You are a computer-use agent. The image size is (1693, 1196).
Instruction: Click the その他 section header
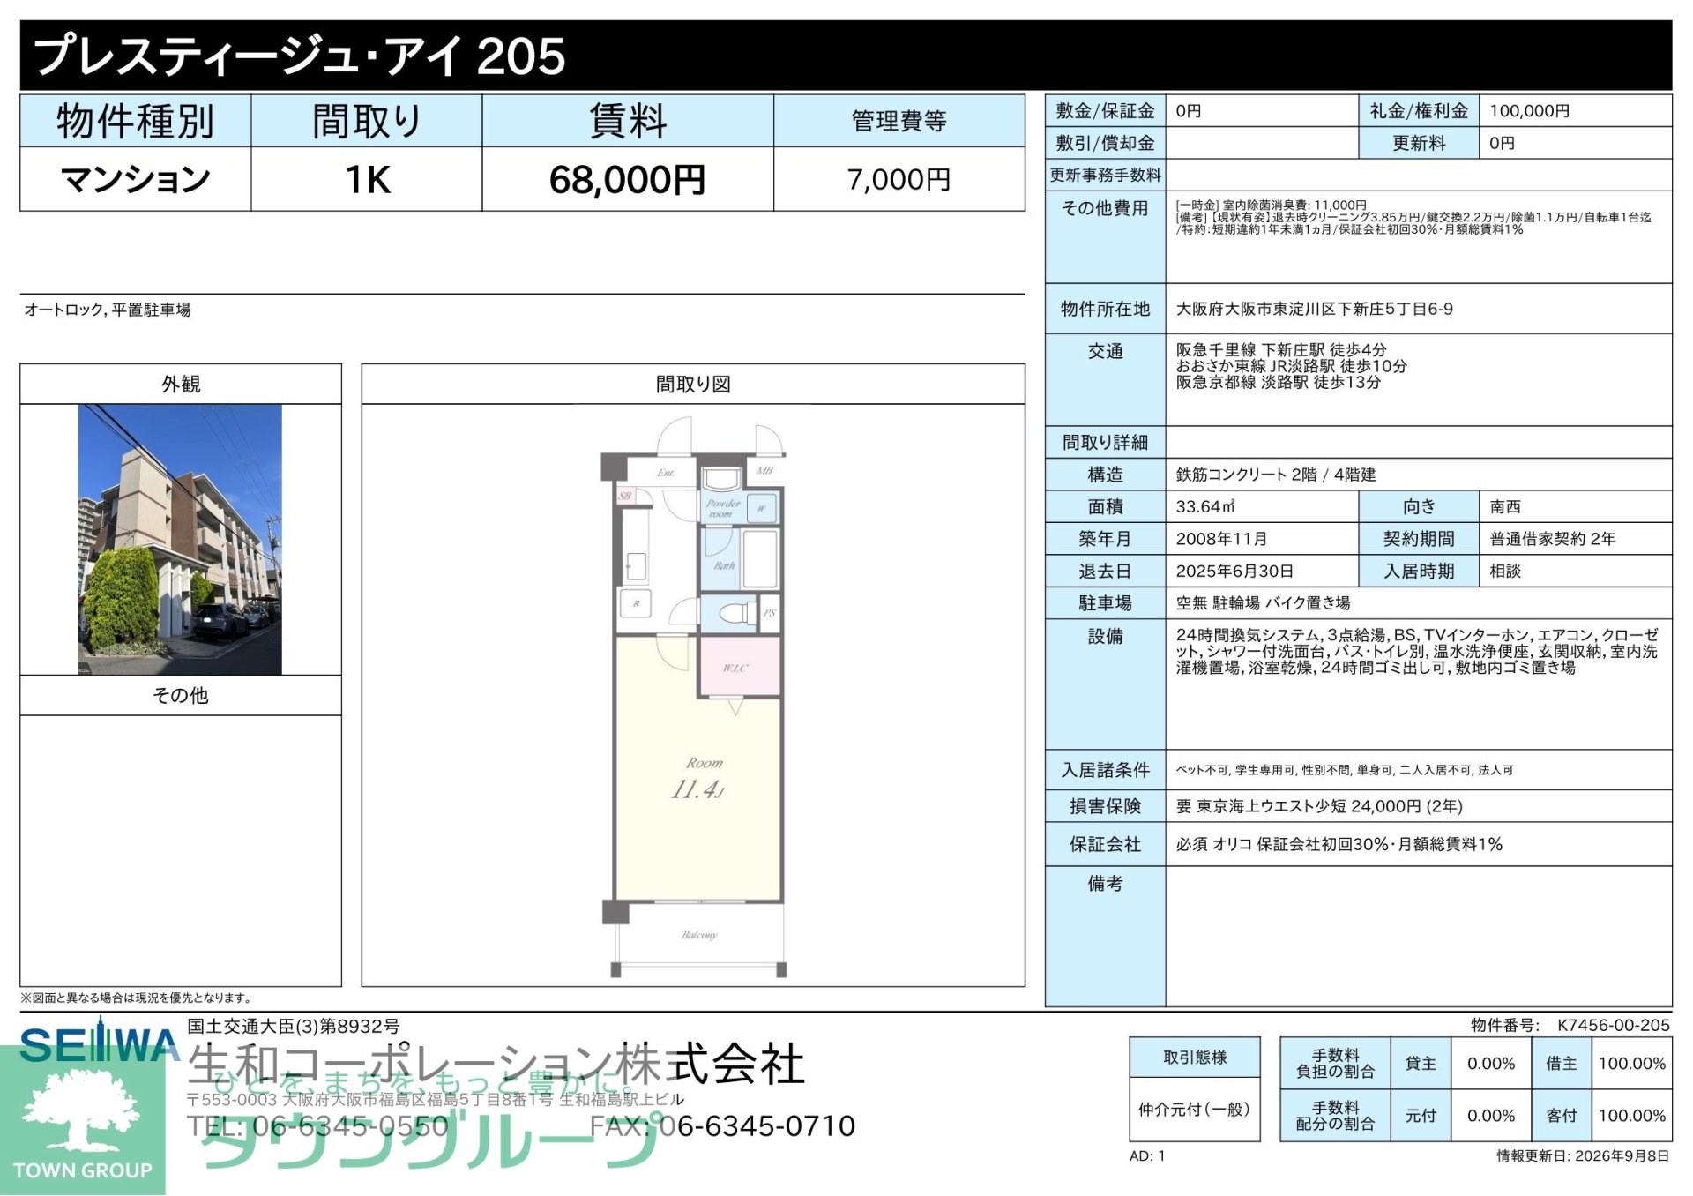(x=181, y=695)
